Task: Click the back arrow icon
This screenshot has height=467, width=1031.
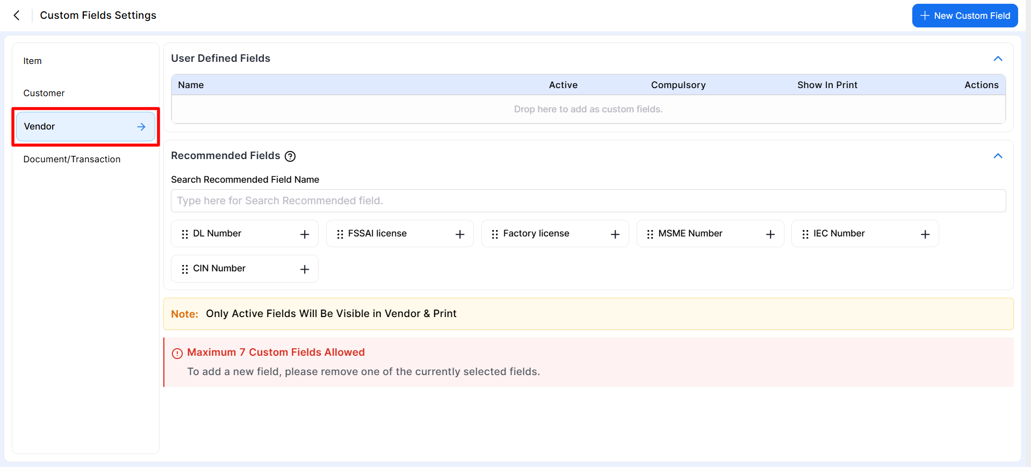Action: point(17,16)
